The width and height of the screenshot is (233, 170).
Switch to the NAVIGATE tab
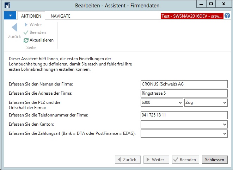click(60, 16)
